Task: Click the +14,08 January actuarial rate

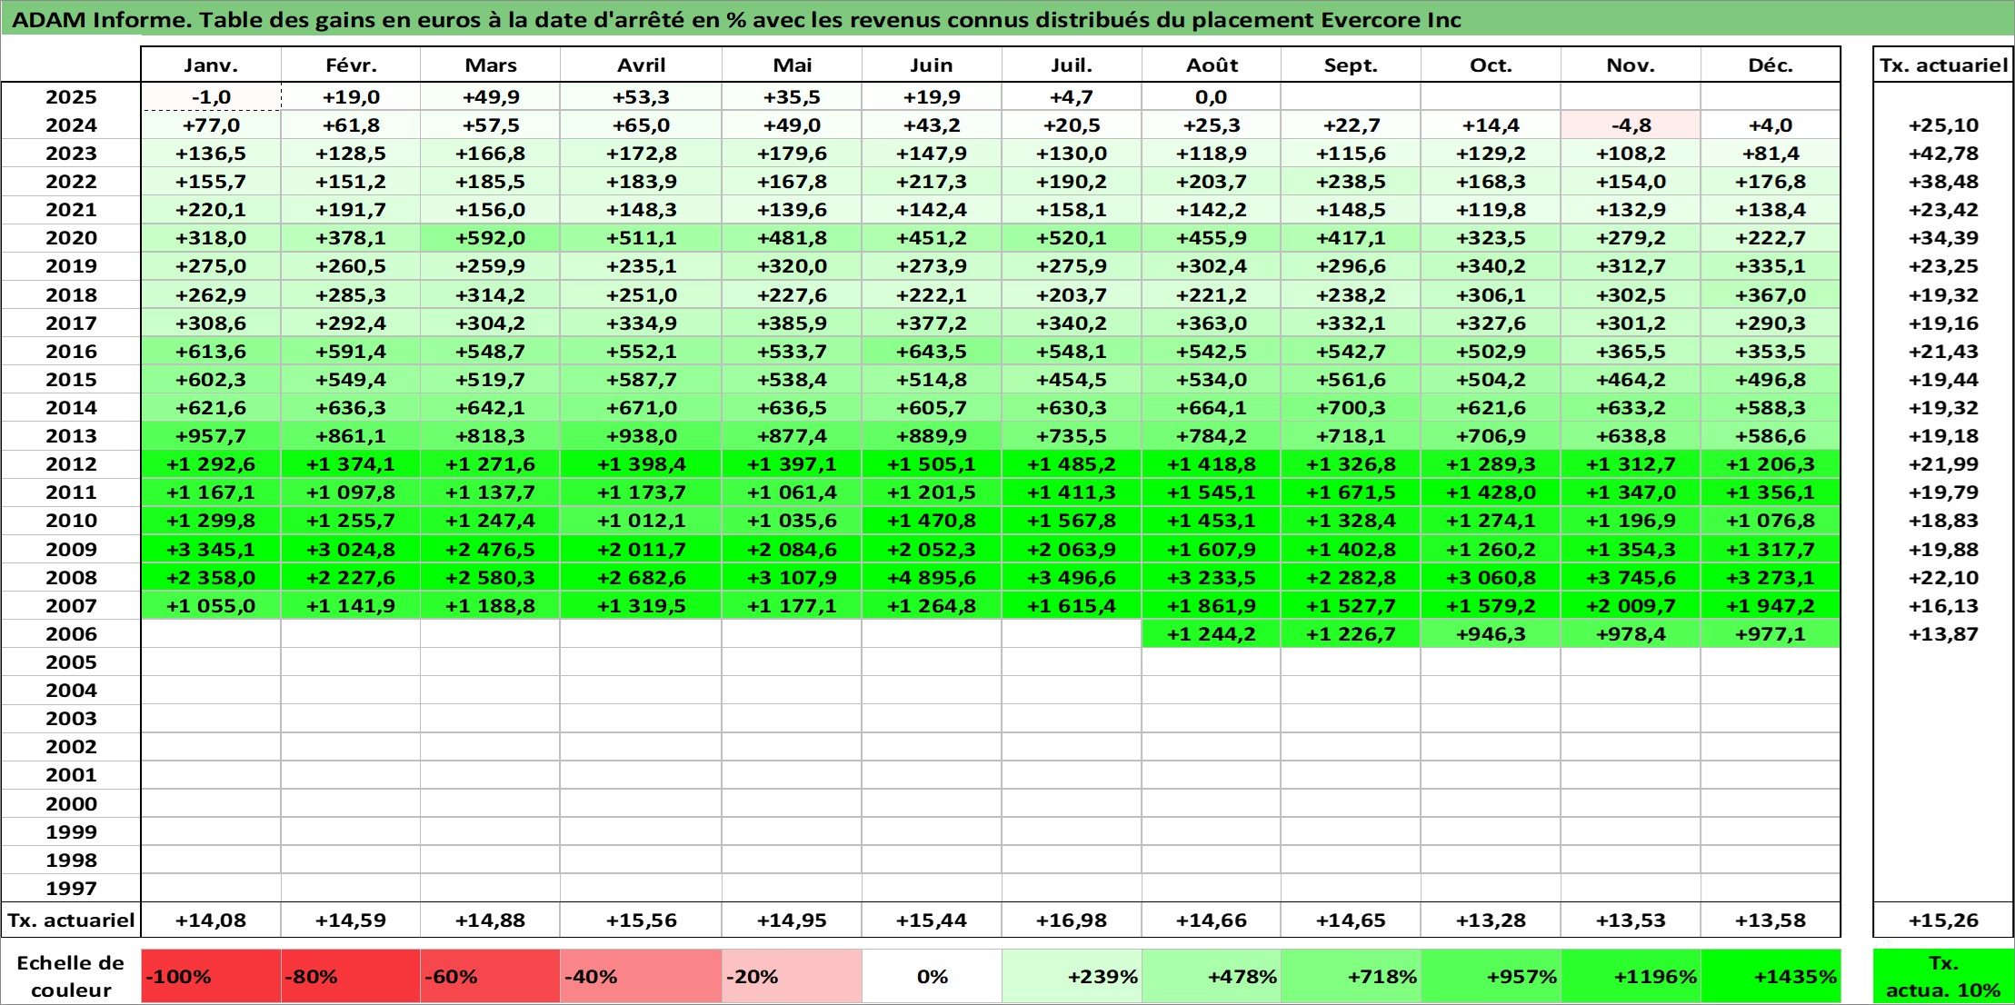Action: [211, 920]
